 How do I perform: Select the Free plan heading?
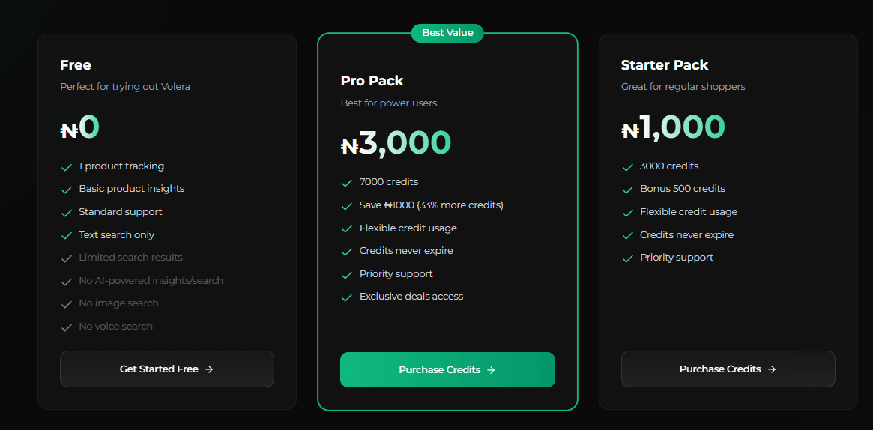[76, 65]
